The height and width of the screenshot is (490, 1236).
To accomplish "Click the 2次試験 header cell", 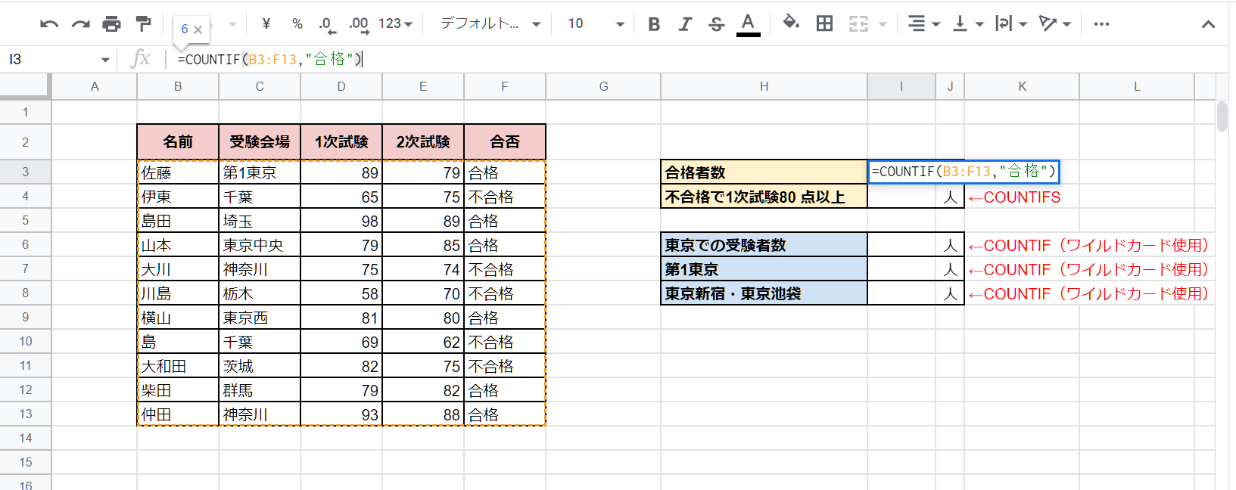I will point(423,142).
